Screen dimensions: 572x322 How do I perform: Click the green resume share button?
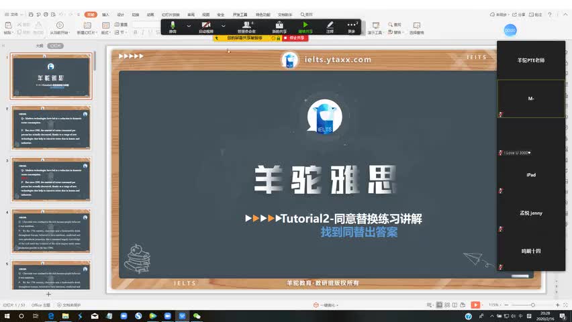pos(305,27)
